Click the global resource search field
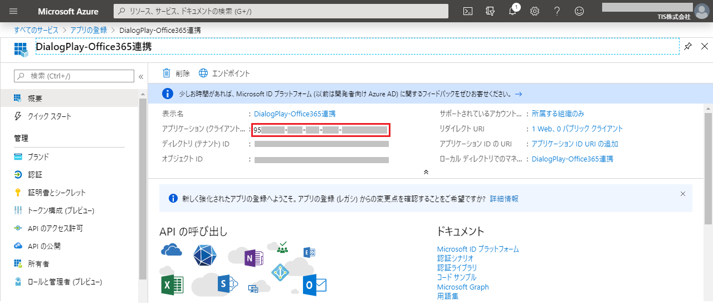Image resolution: width=713 pixels, height=304 pixels. pos(281,11)
